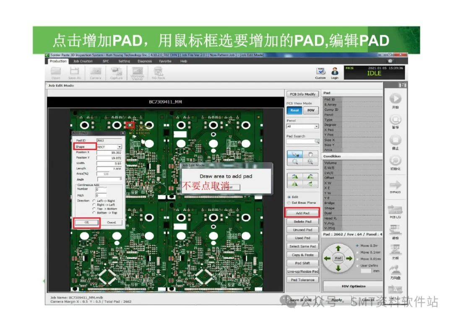Open the Help menu

point(184,61)
